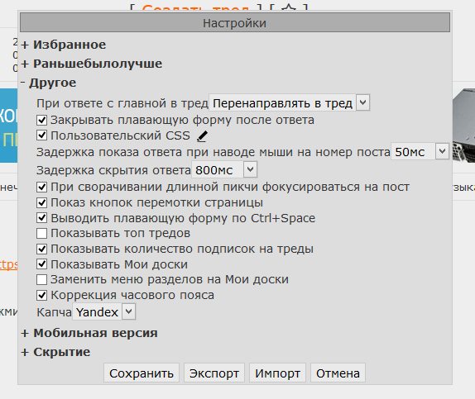Click the 'Сохранить' button

pos(142,373)
